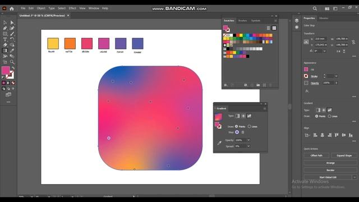Viewport: 359px width, 202px height.
Task: Switch to Brushes tab
Action: [242, 21]
